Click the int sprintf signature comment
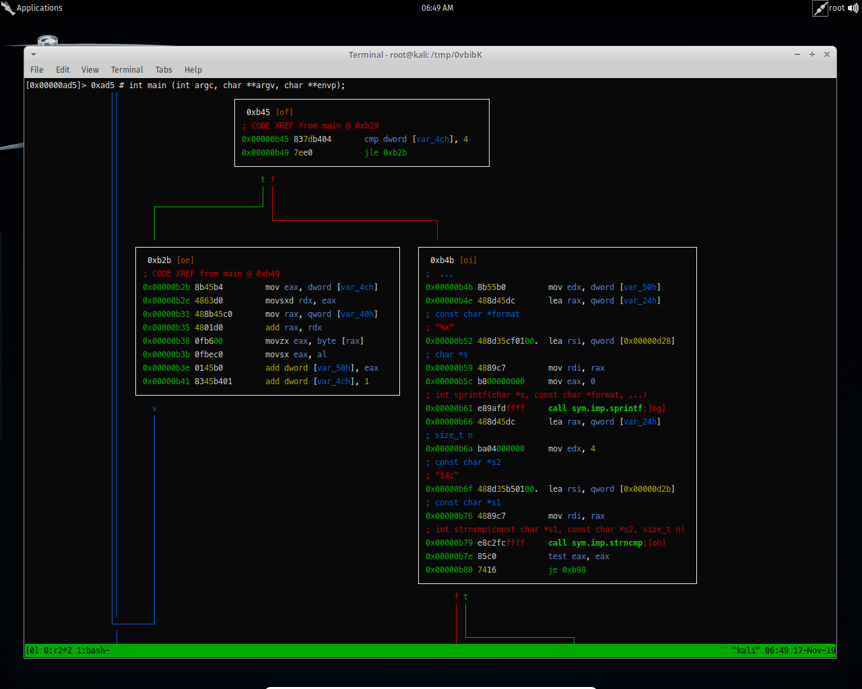The image size is (862, 689). tap(536, 395)
